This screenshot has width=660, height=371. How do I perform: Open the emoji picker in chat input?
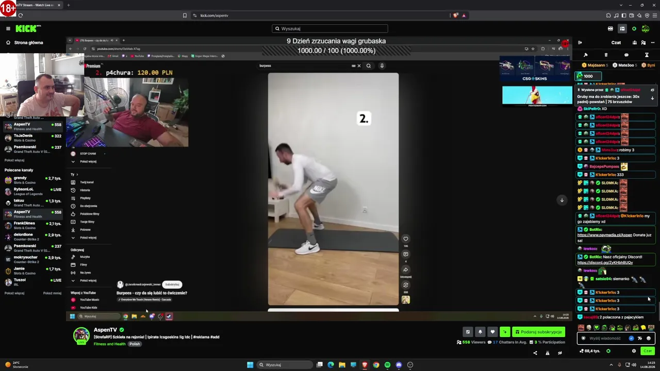tap(649, 339)
